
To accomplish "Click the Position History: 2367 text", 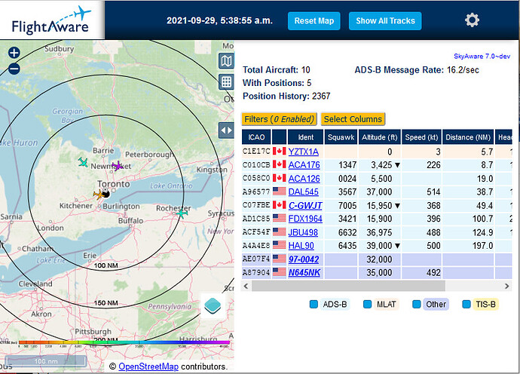I will click(286, 96).
